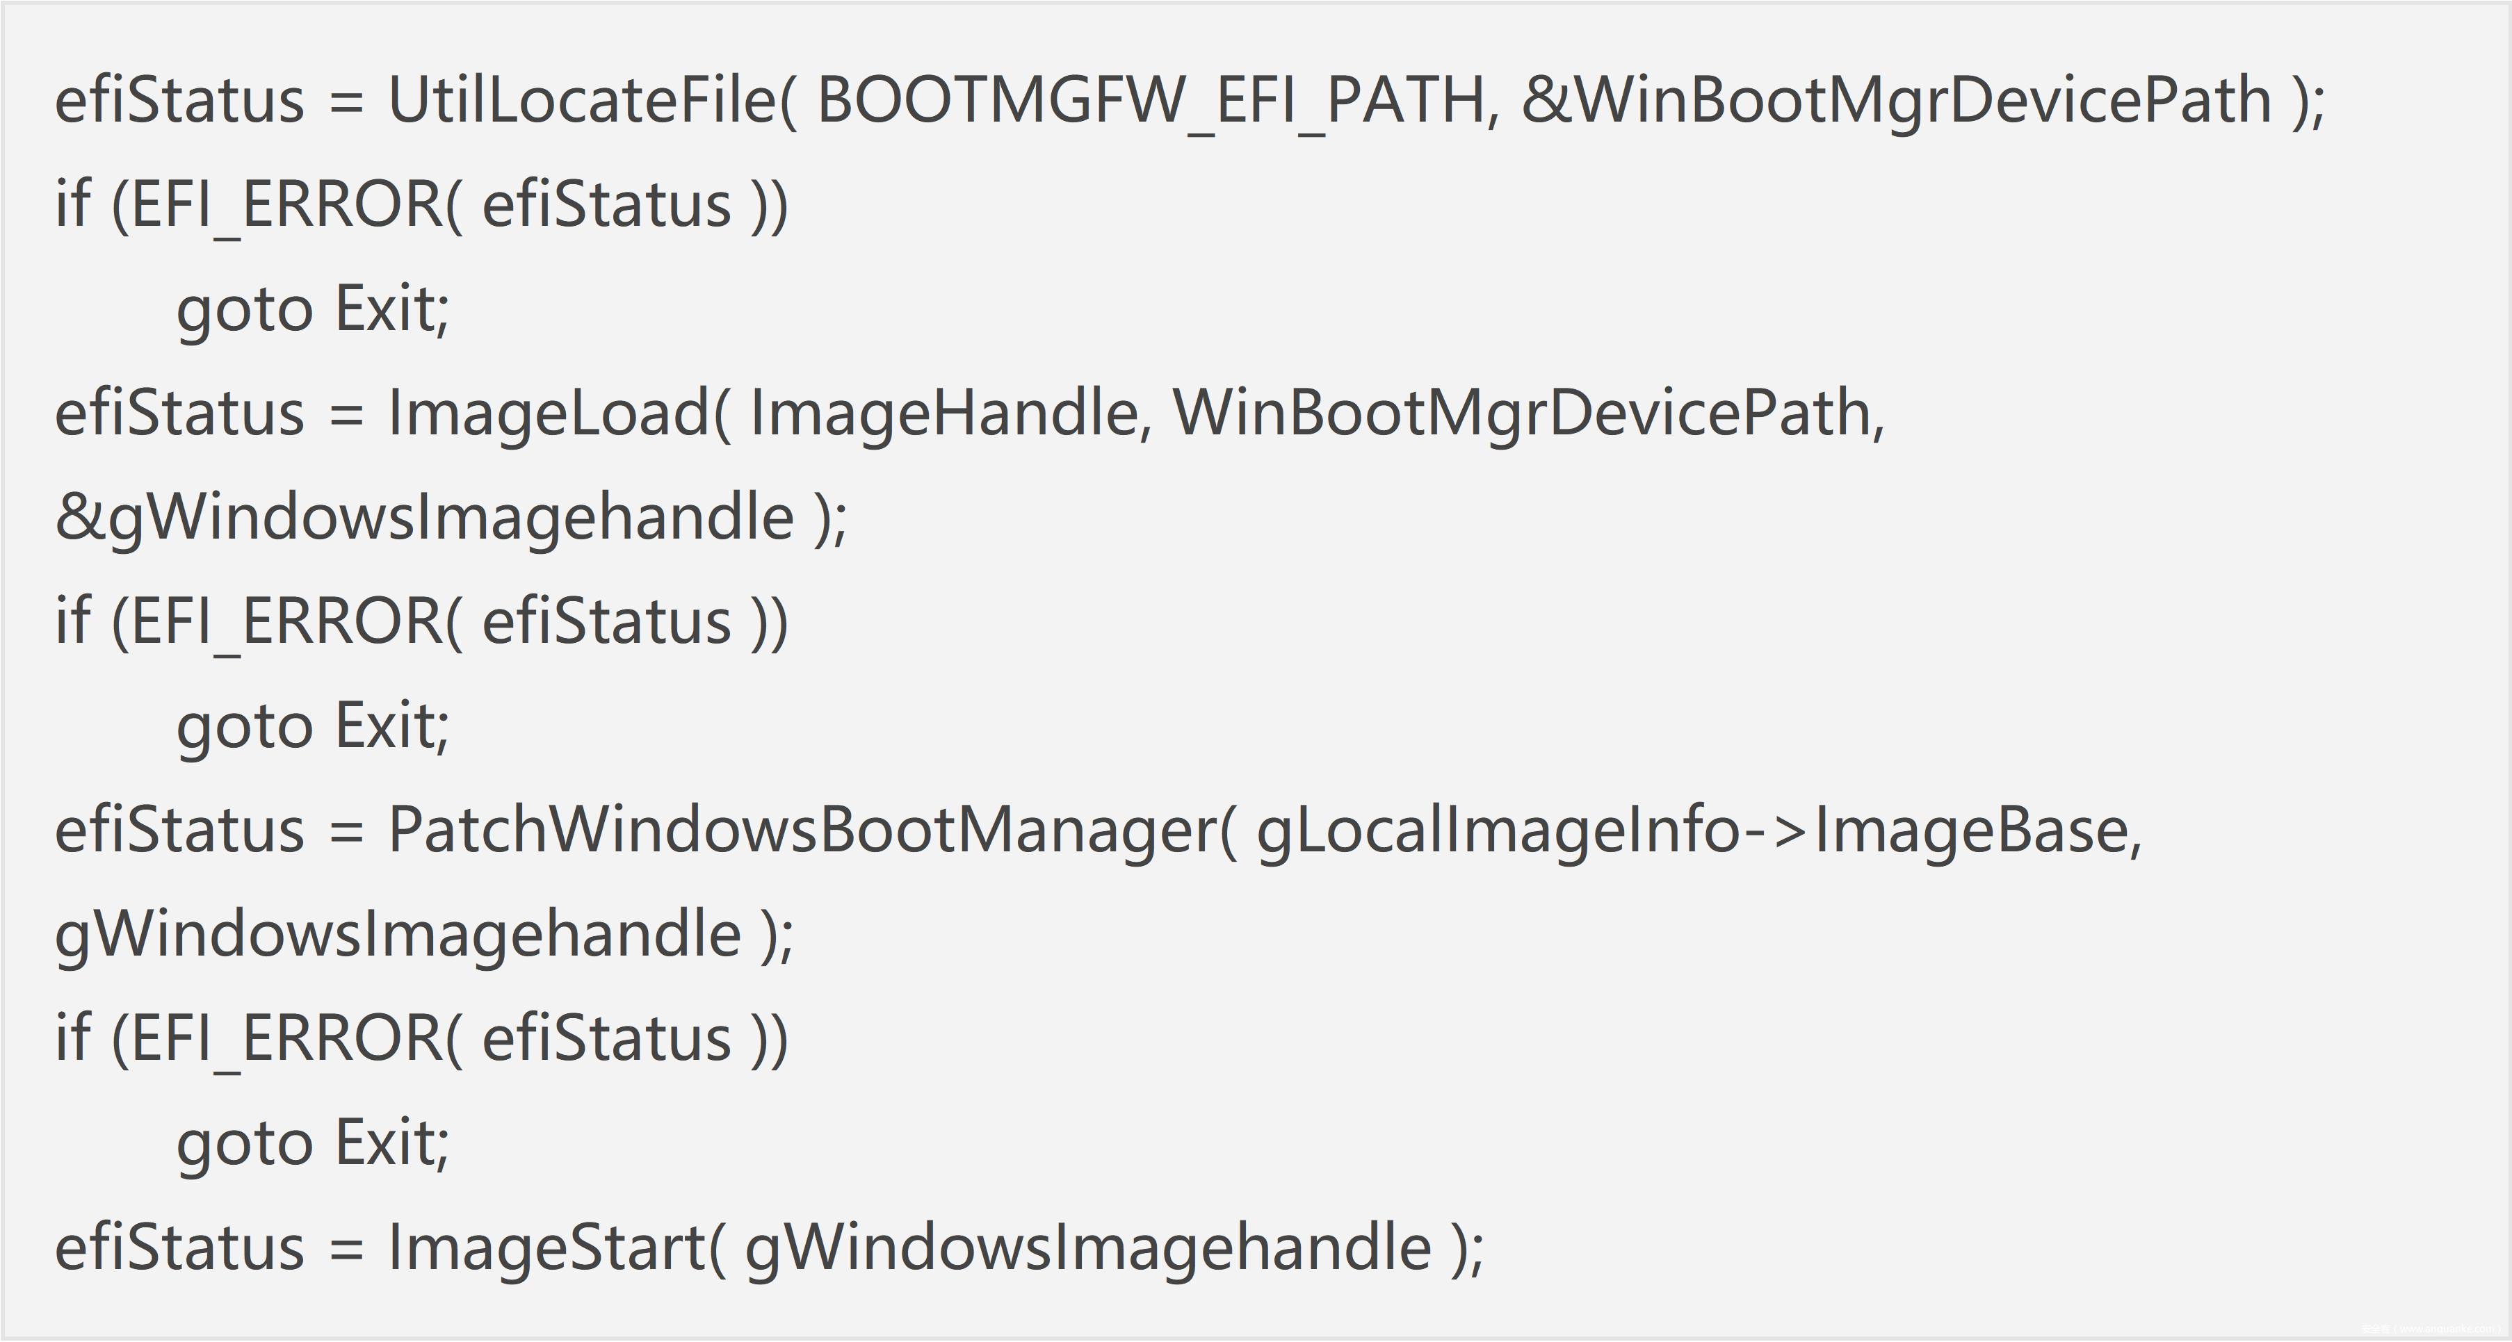Click the goto Exit just above ImageStart
Image resolution: width=2512 pixels, height=1342 pixels.
tap(312, 1143)
